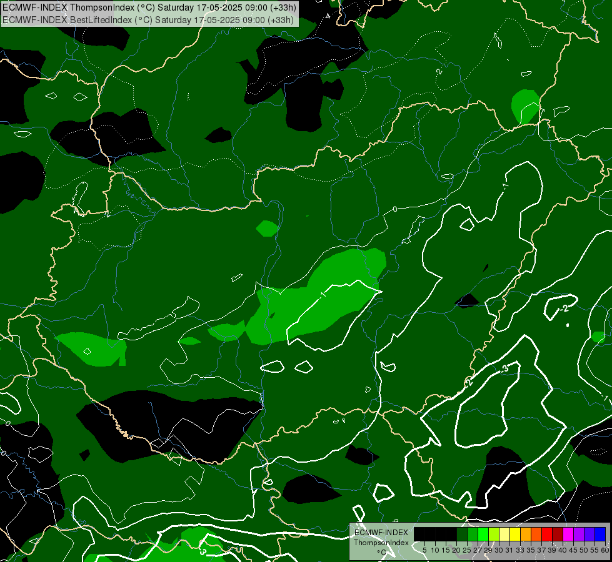Click the legend scale value '30'
612x562 pixels.
pos(499,550)
